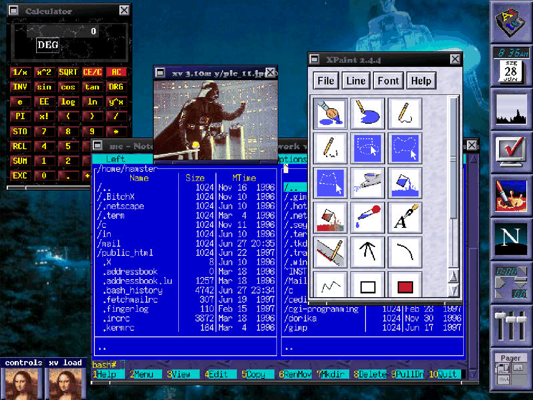Select the paint bucket fill tool
The height and width of the screenshot is (400, 533).
(x=405, y=183)
